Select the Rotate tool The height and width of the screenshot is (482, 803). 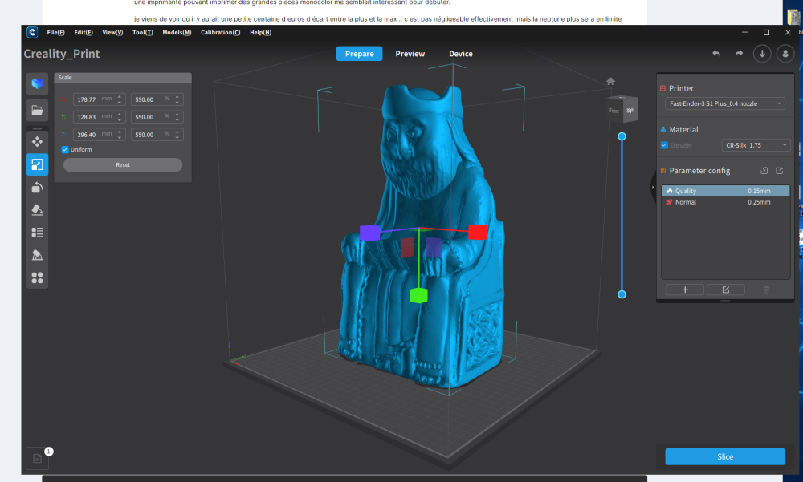(38, 188)
